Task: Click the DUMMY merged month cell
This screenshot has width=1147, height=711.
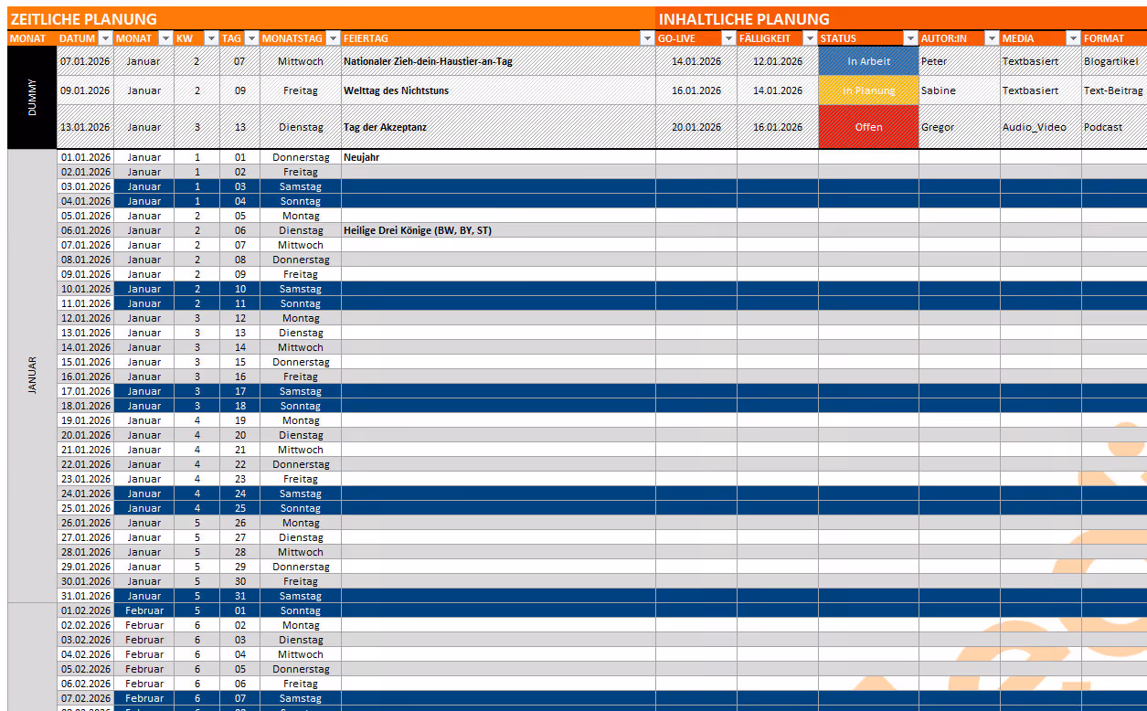Action: point(32,98)
